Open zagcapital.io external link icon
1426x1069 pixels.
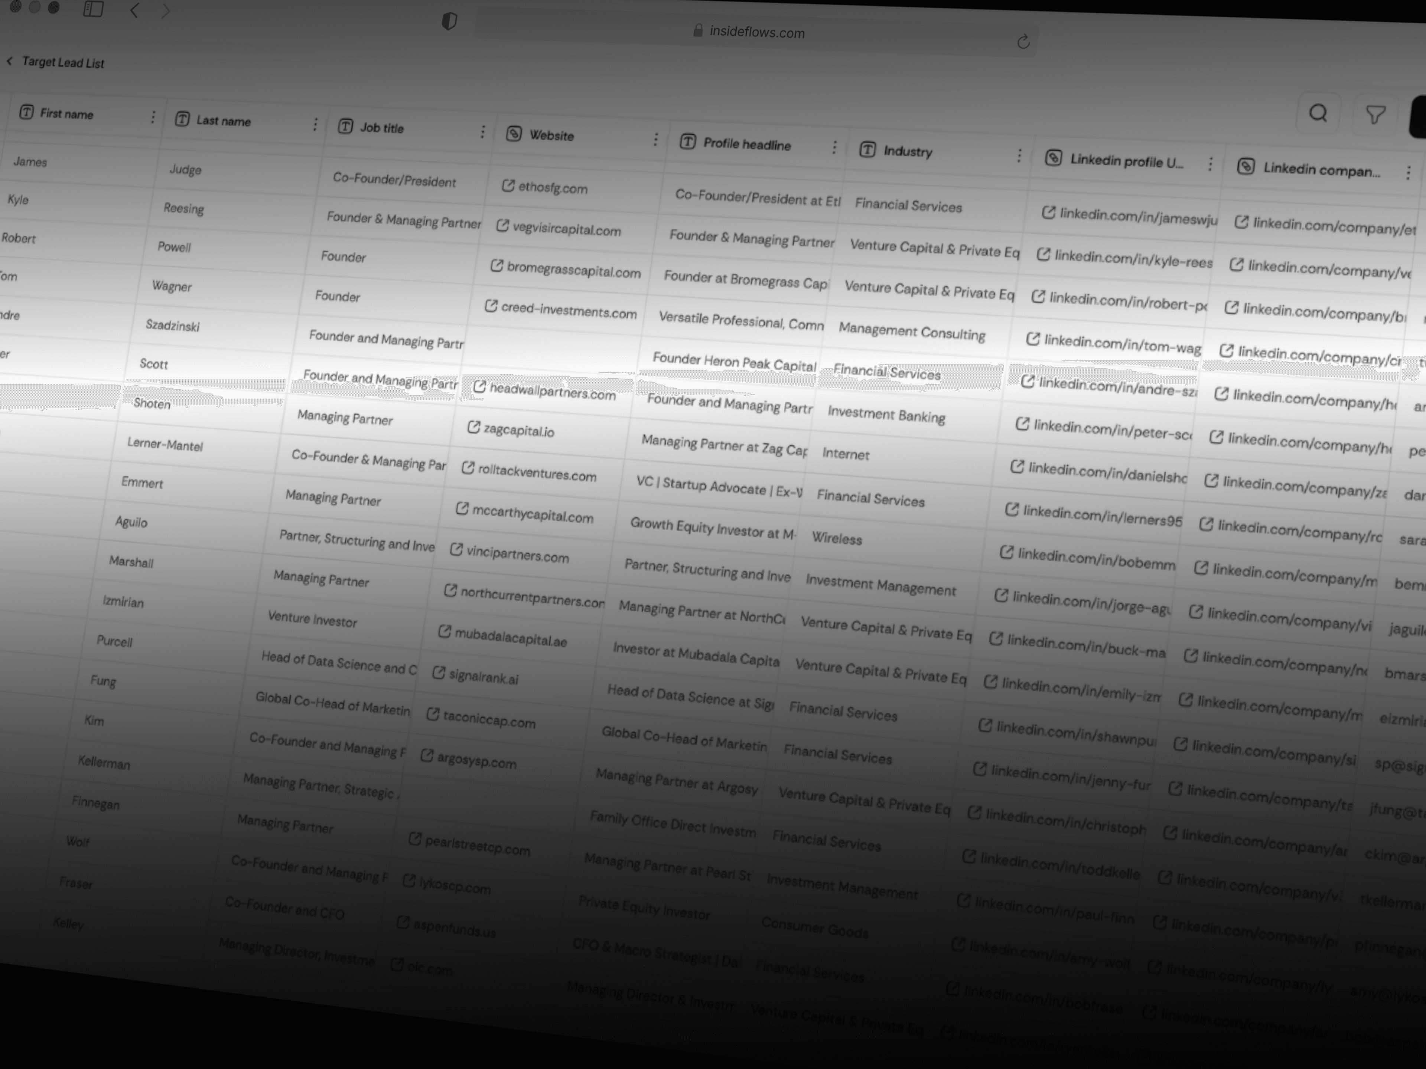coord(474,427)
